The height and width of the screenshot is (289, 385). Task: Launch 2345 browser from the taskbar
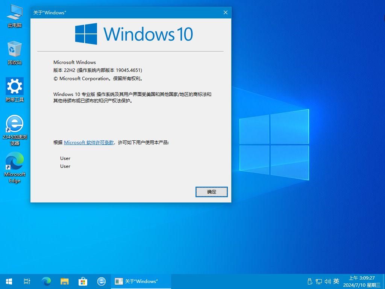tap(102, 281)
